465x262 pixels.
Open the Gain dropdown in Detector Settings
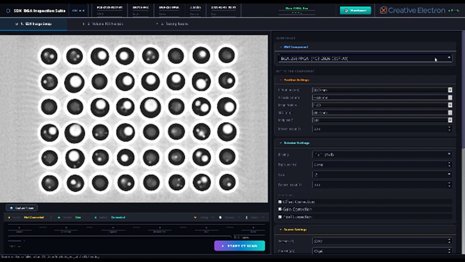point(382,175)
